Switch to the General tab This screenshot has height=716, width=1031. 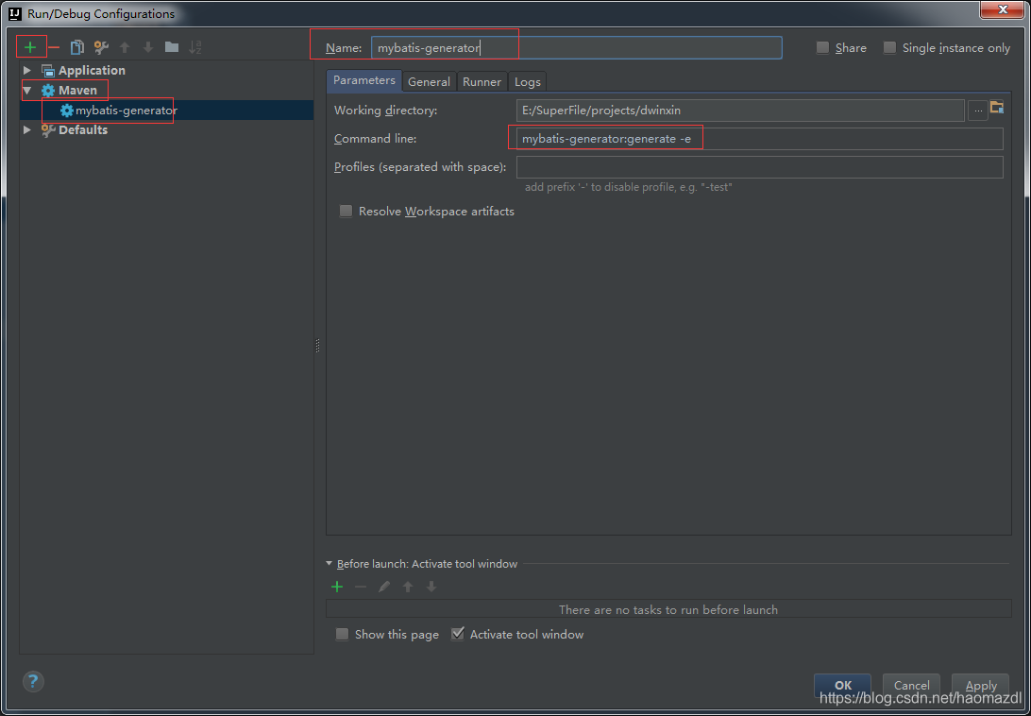coord(429,81)
